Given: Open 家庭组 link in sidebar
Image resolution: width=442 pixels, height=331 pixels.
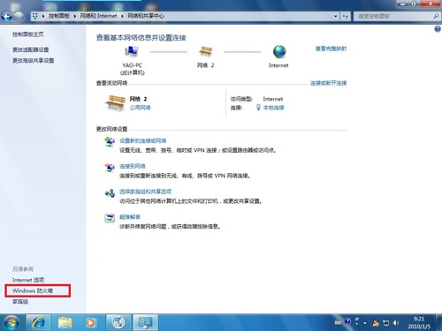Looking at the screenshot, I should coord(20,302).
